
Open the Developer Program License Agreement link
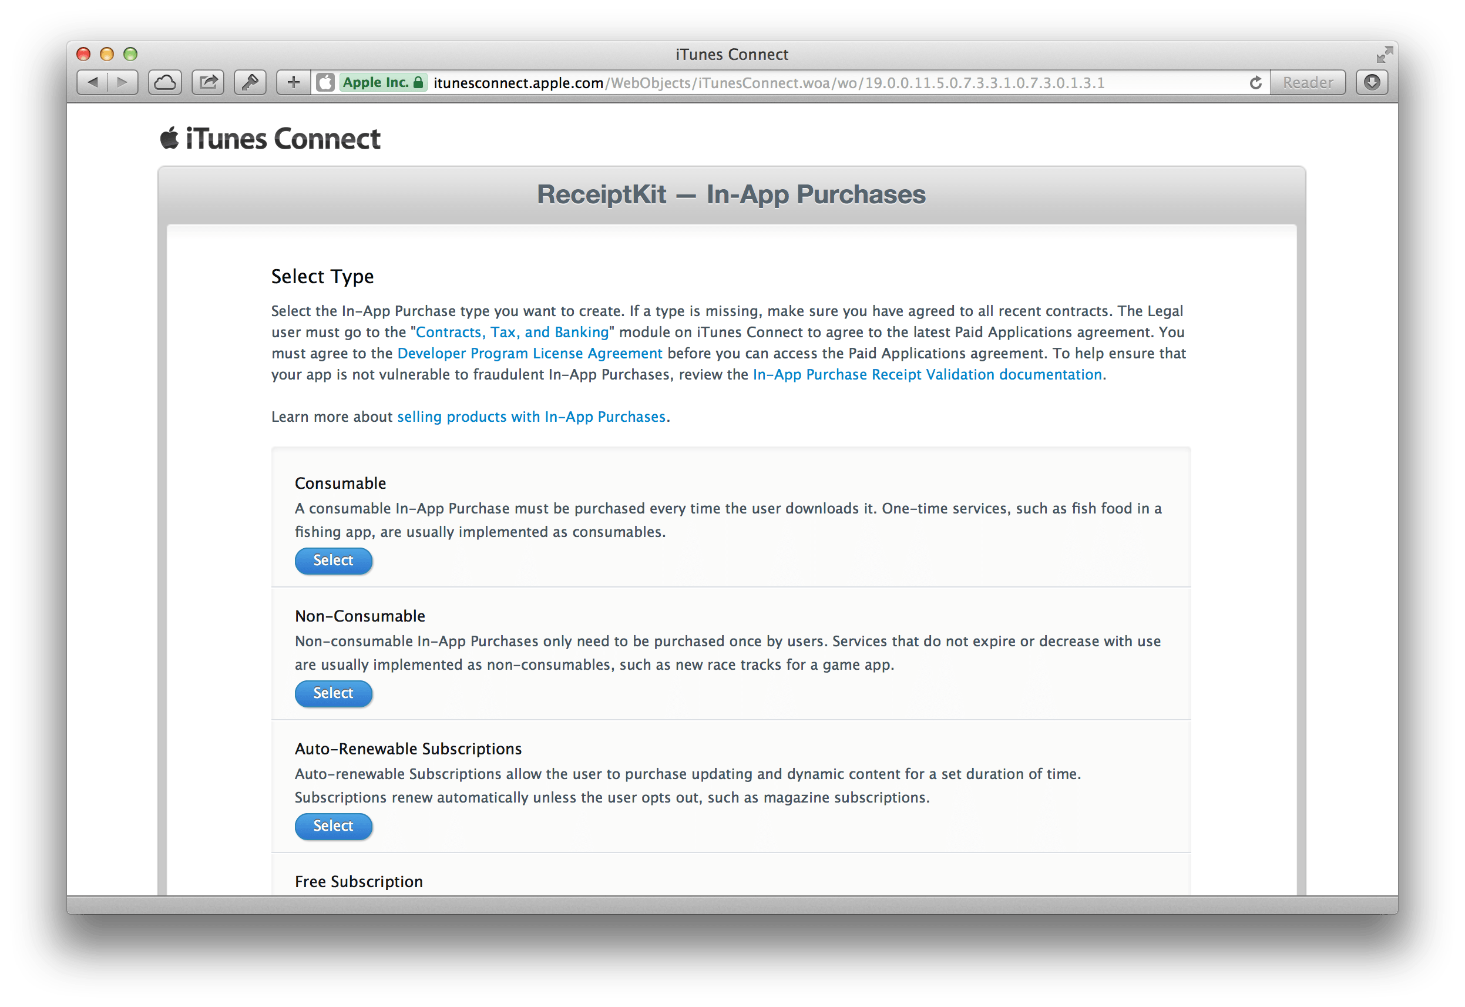(x=530, y=353)
